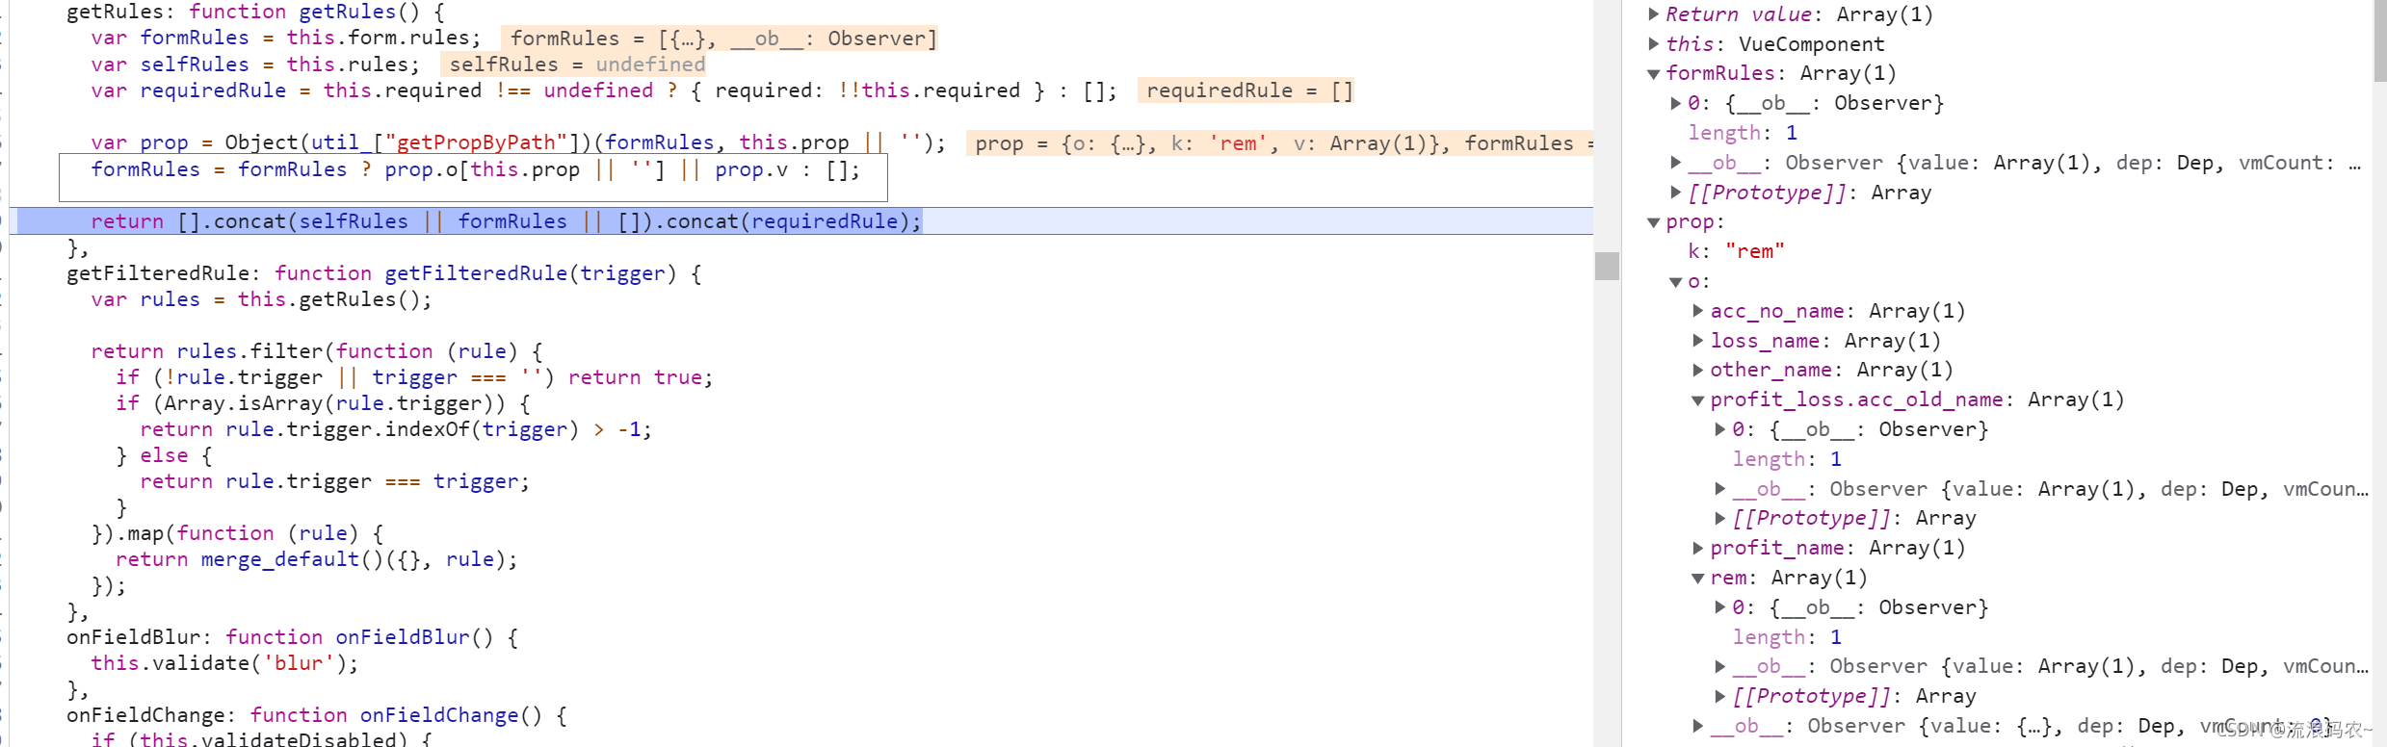This screenshot has width=2387, height=747.
Task: Click 'length: 1' under formRules
Action: [1743, 133]
